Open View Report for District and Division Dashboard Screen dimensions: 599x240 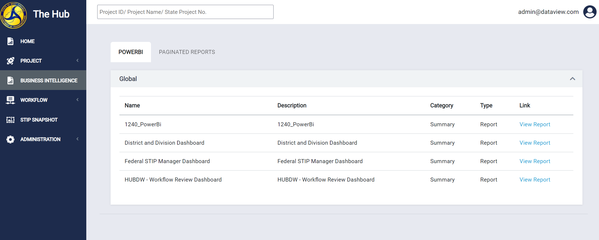(x=535, y=143)
